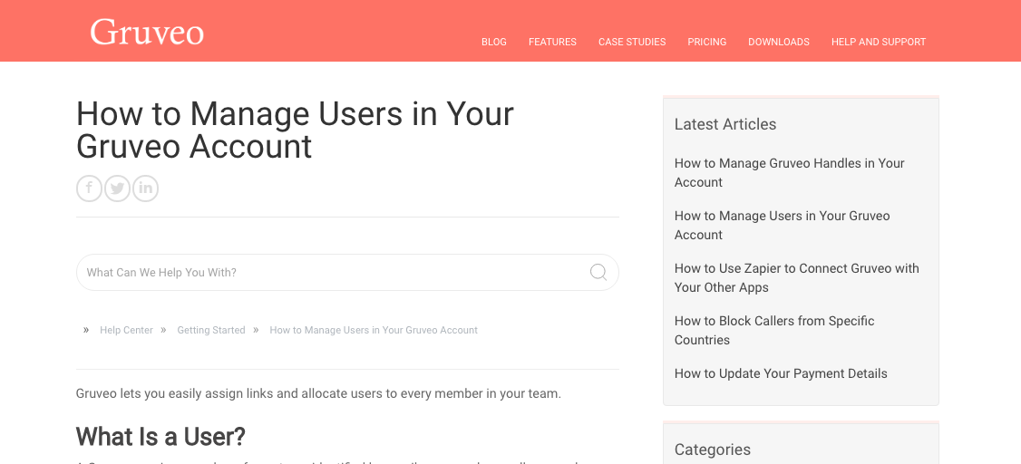This screenshot has height=464, width=1021.
Task: Open 'How to Manage Gruveo Handles' article
Action: click(789, 172)
